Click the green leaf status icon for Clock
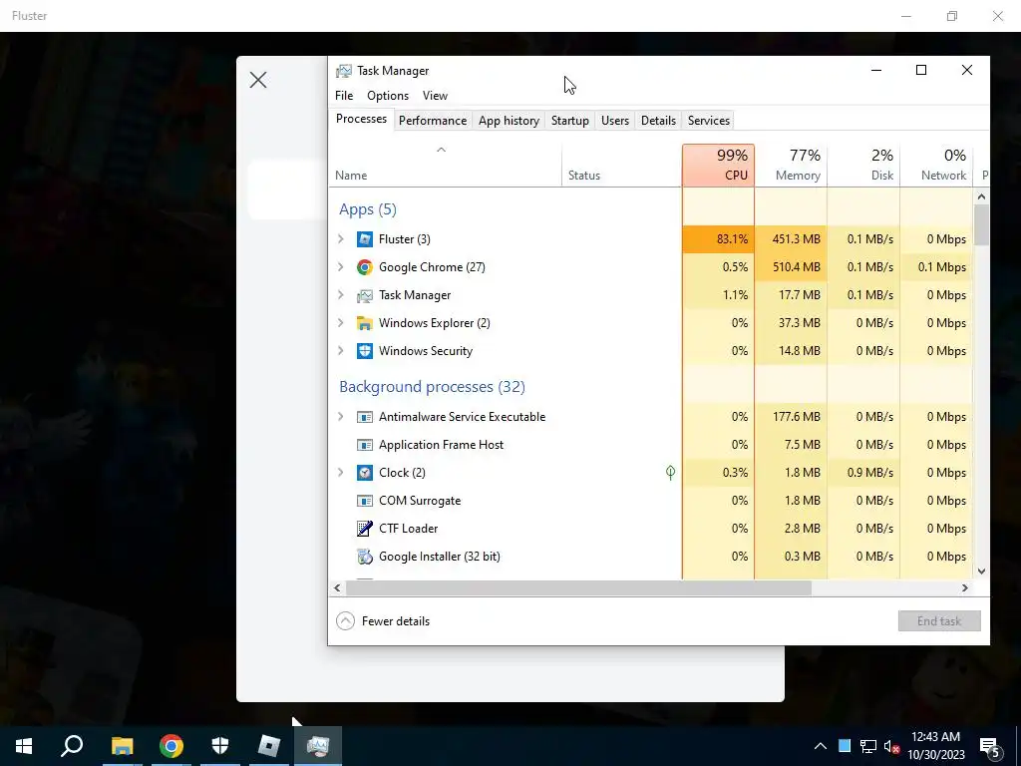The image size is (1021, 766). [670, 473]
